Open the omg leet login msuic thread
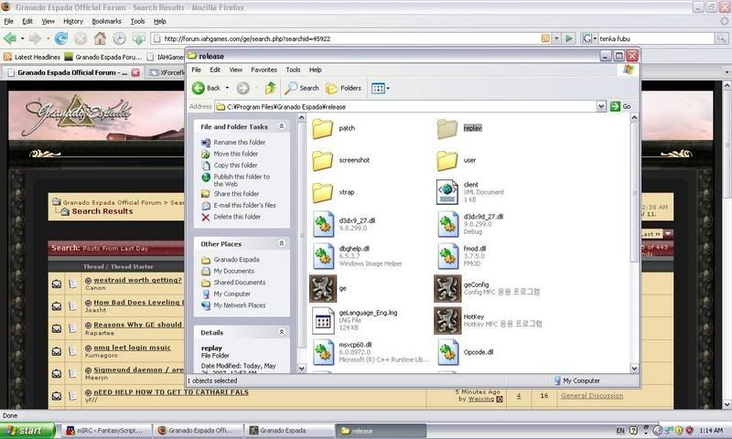 (x=132, y=348)
